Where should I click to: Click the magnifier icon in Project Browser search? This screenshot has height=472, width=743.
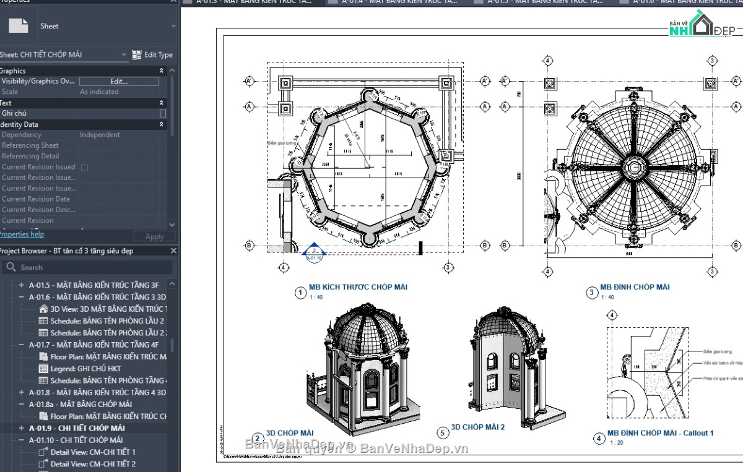[x=11, y=267]
